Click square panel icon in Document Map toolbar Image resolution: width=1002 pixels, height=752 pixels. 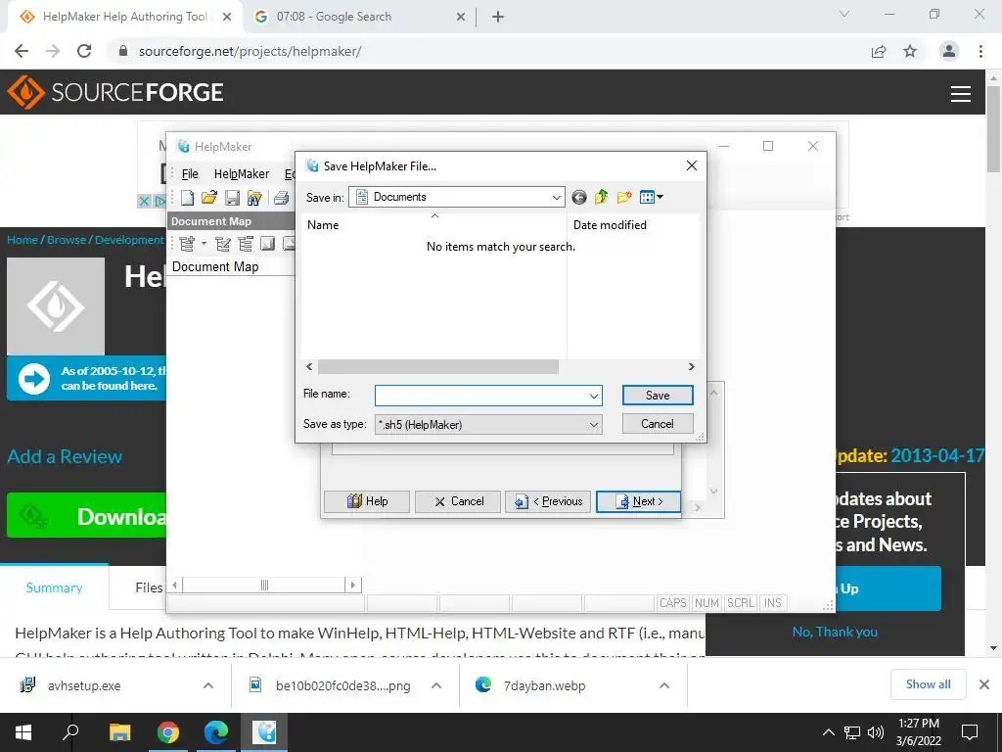268,244
